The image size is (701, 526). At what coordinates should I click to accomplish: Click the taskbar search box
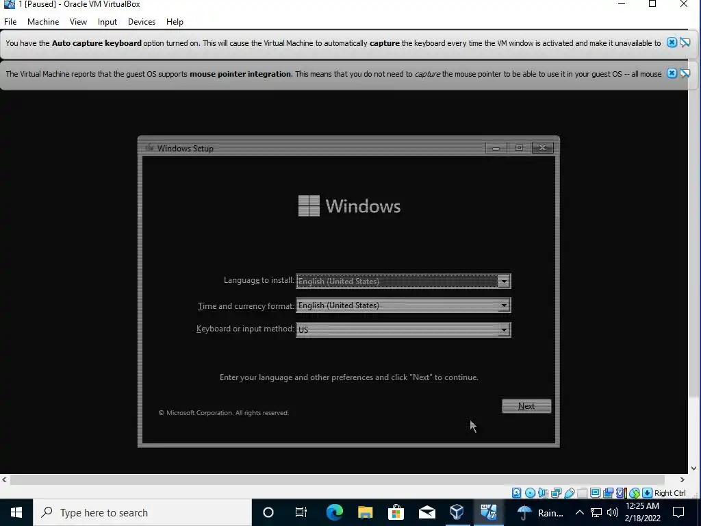tap(142, 512)
